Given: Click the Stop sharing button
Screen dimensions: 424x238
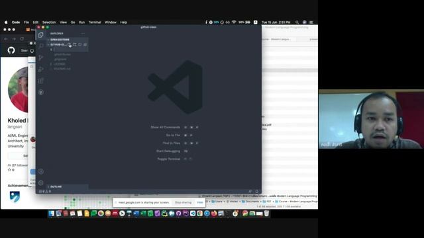Looking at the screenshot, I should 183,202.
